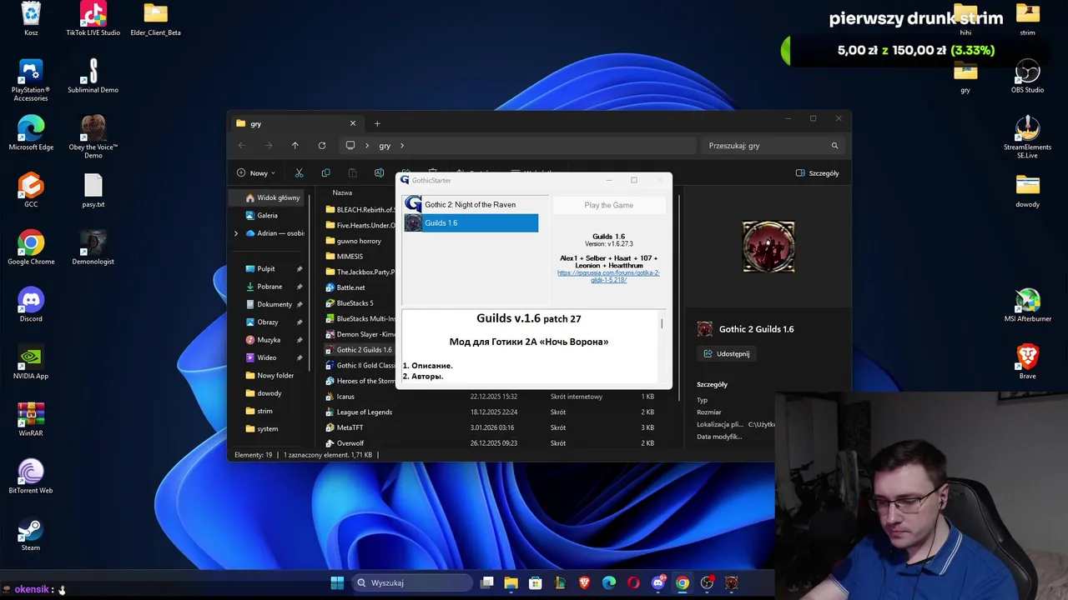The image size is (1068, 600).
Task: Click the Wyszukaj taskbar search box
Action: (x=413, y=582)
